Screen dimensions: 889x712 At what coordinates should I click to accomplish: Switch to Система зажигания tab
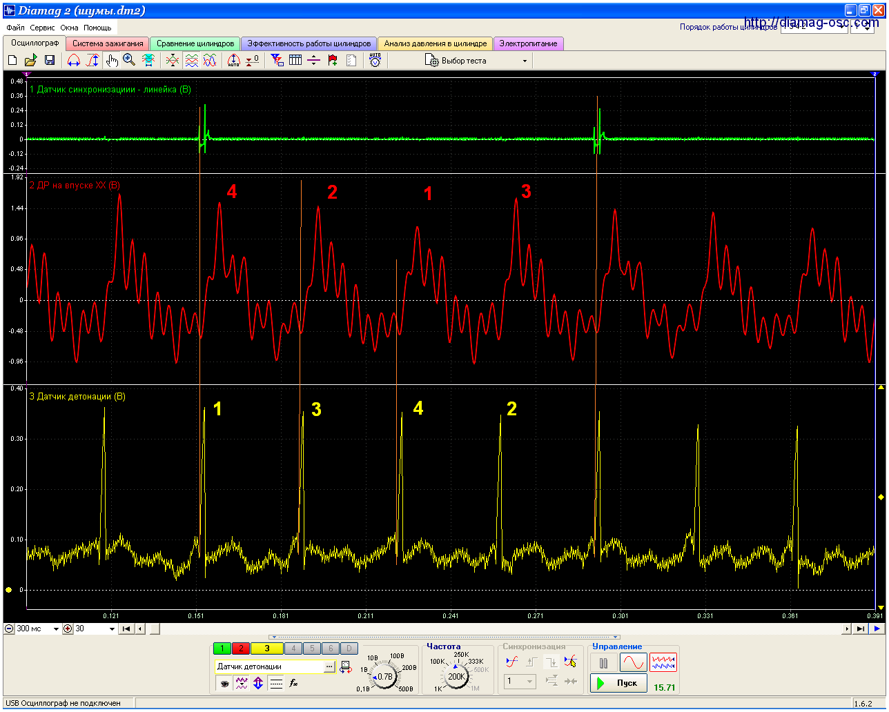click(108, 43)
